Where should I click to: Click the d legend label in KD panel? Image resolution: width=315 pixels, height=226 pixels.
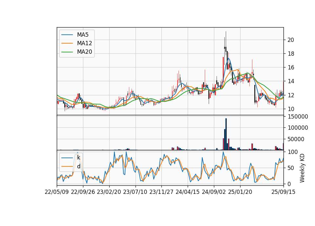[78, 166]
